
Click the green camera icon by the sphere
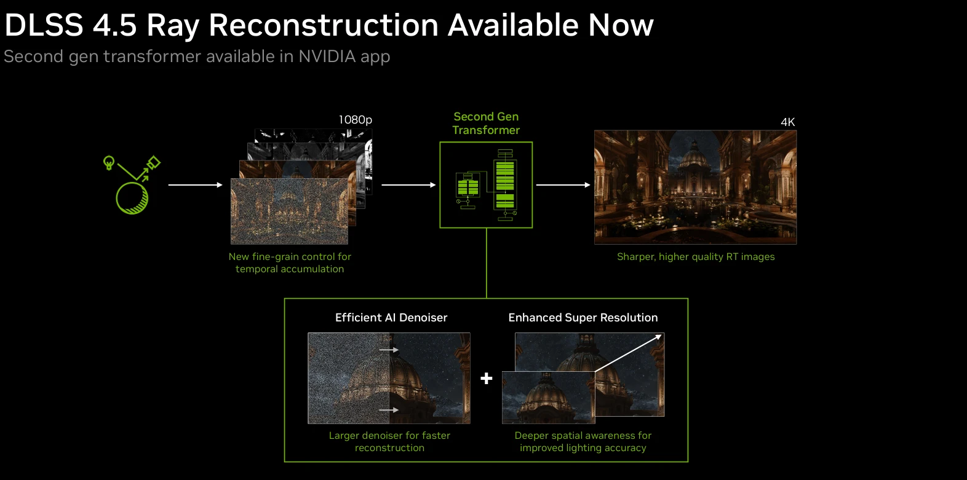click(153, 163)
